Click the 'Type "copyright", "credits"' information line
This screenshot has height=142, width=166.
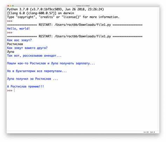(x=63, y=17)
